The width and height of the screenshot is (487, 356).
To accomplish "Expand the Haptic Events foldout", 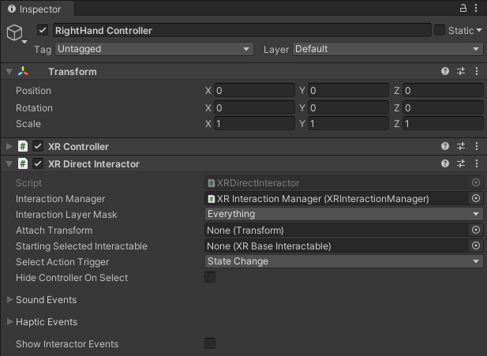I will [x=9, y=322].
